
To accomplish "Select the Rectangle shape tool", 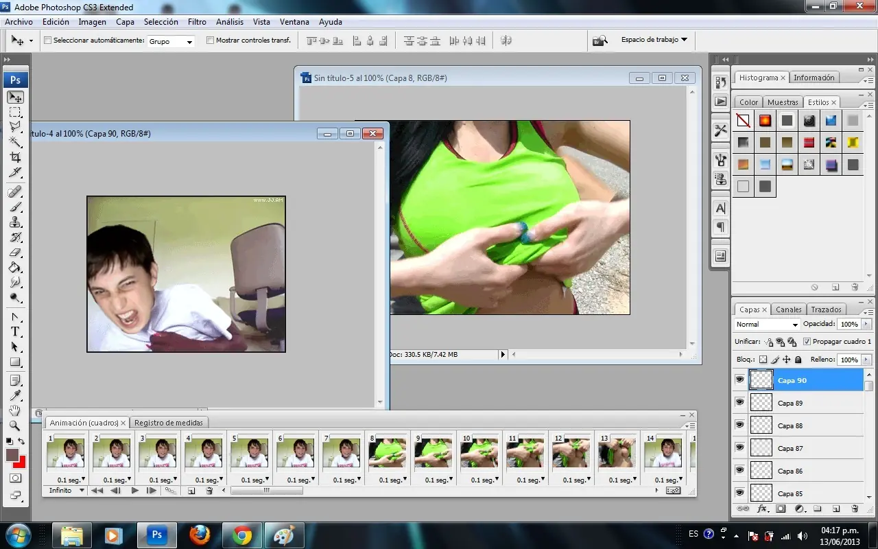I will pyautogui.click(x=15, y=362).
